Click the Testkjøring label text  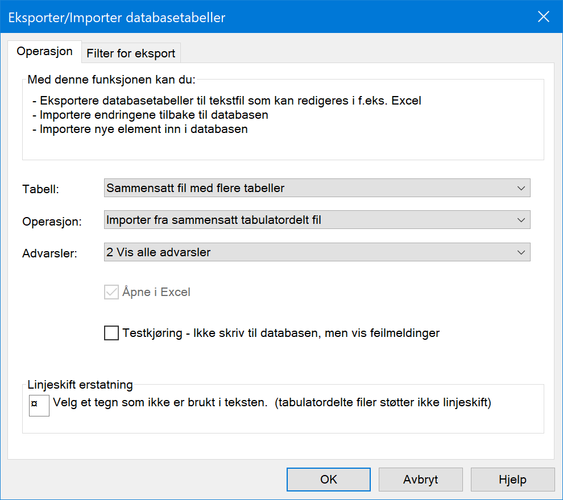click(x=281, y=333)
